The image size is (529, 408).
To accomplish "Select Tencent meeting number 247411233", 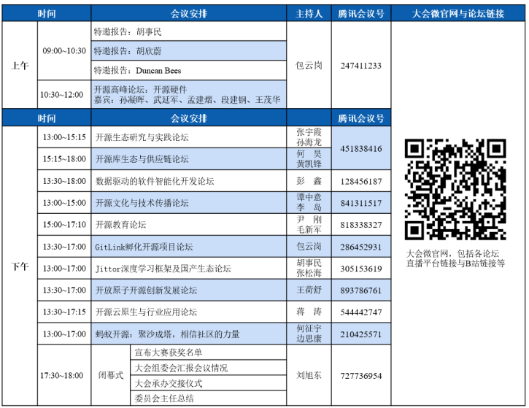I will (x=360, y=66).
